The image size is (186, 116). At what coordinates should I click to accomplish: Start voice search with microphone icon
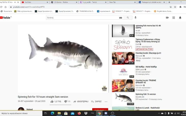(x=136, y=18)
